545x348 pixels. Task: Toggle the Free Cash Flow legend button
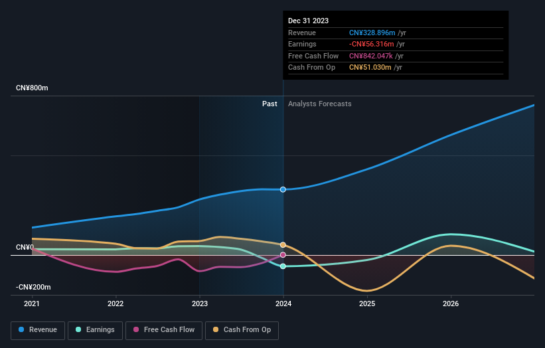coord(164,330)
